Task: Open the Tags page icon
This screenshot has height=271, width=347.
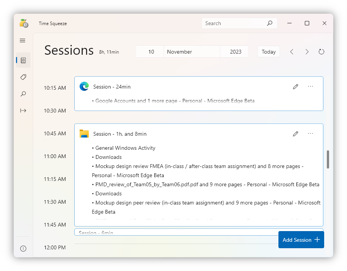Action: point(23,77)
